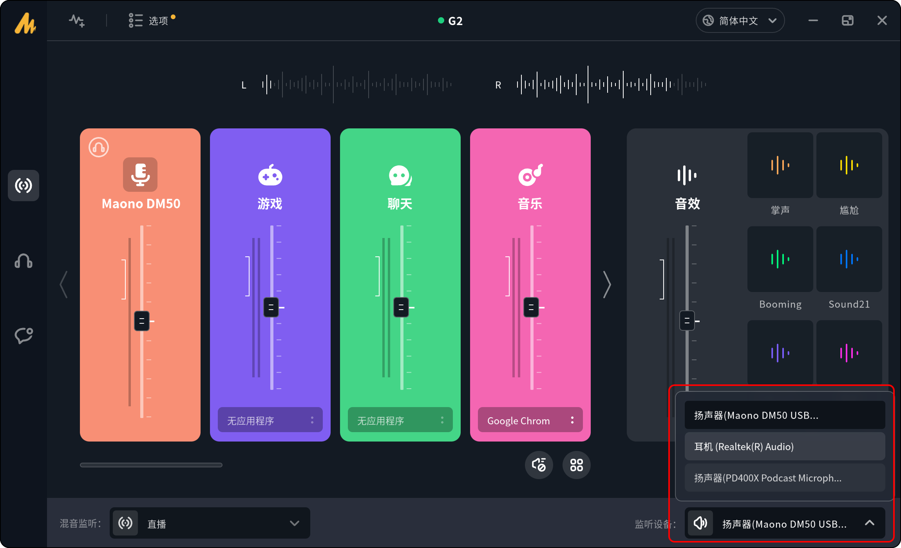Viewport: 901px width, 548px height.
Task: Click the waveform add icon in top bar
Action: tap(77, 20)
